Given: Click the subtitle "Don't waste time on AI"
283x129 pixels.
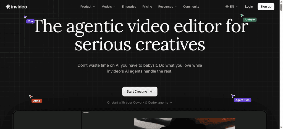Looking at the screenshot, I should tap(99, 65).
